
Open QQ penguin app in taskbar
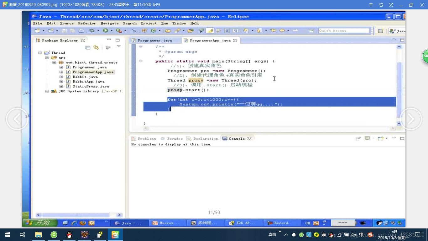pyautogui.click(x=69, y=235)
